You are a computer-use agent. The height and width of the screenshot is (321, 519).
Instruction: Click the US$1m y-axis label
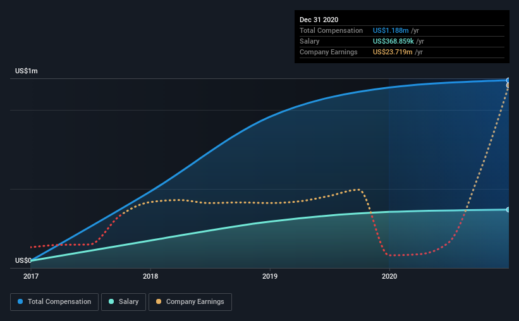(x=27, y=71)
